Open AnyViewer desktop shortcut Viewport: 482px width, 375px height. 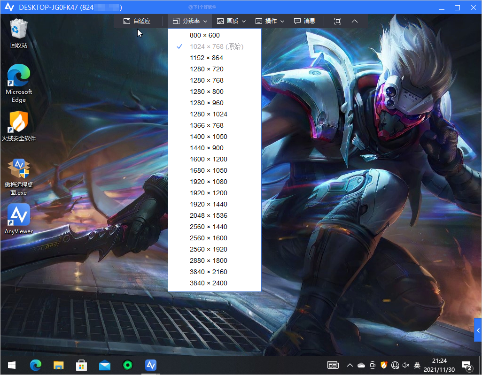(19, 218)
